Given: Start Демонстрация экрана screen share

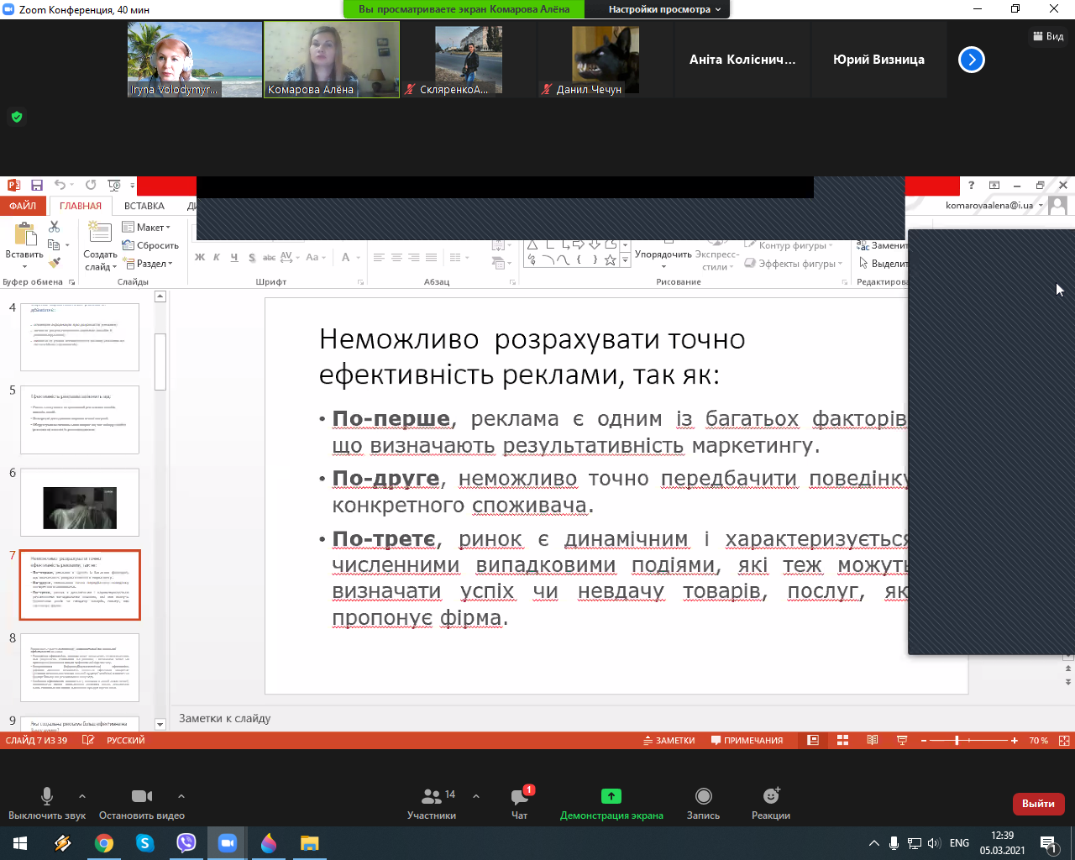Looking at the screenshot, I should 611,803.
